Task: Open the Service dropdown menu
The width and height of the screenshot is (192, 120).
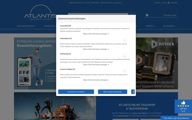Action: [x=150, y=26]
